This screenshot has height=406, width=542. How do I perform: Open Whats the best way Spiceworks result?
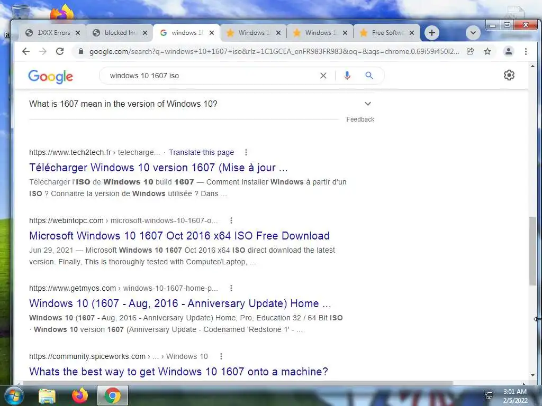178,372
